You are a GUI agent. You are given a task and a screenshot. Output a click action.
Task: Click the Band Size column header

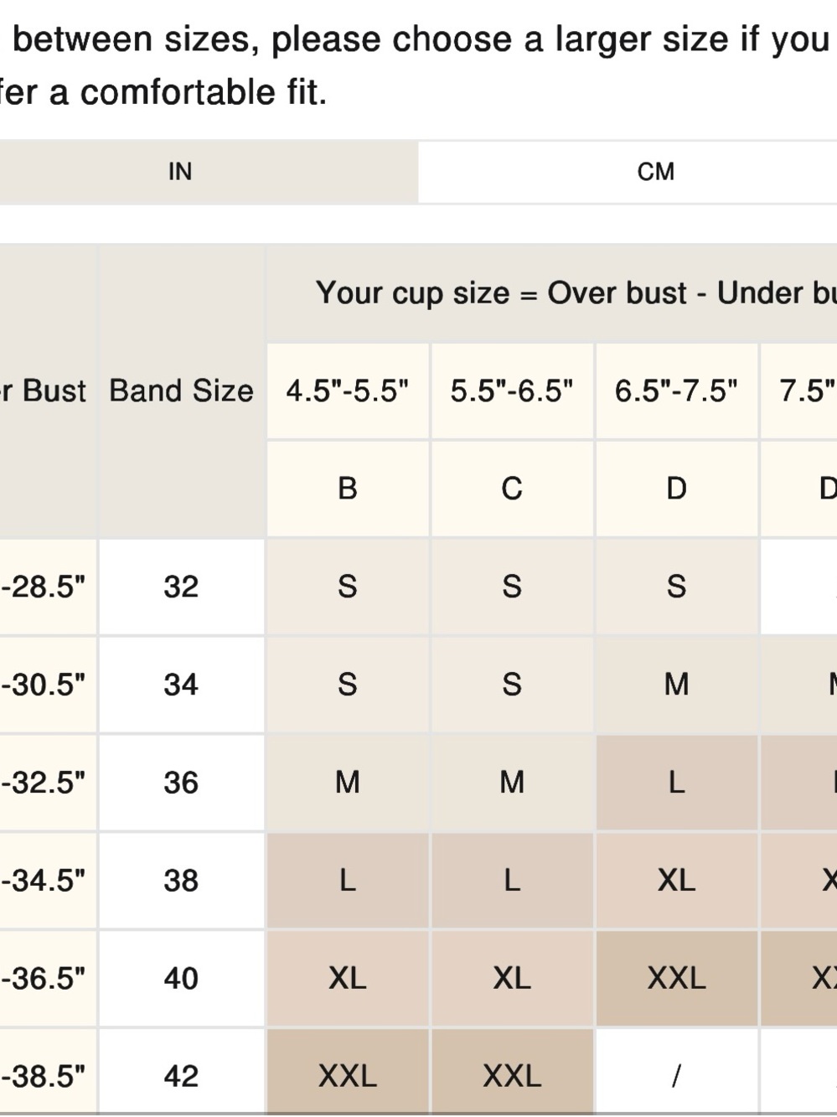pos(181,391)
